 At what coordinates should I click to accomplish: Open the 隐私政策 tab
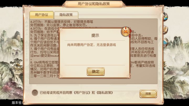pyautogui.click(x=66, y=15)
